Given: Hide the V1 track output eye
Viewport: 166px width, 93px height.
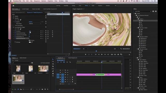Looking at the screenshot, I should [x=67, y=75].
